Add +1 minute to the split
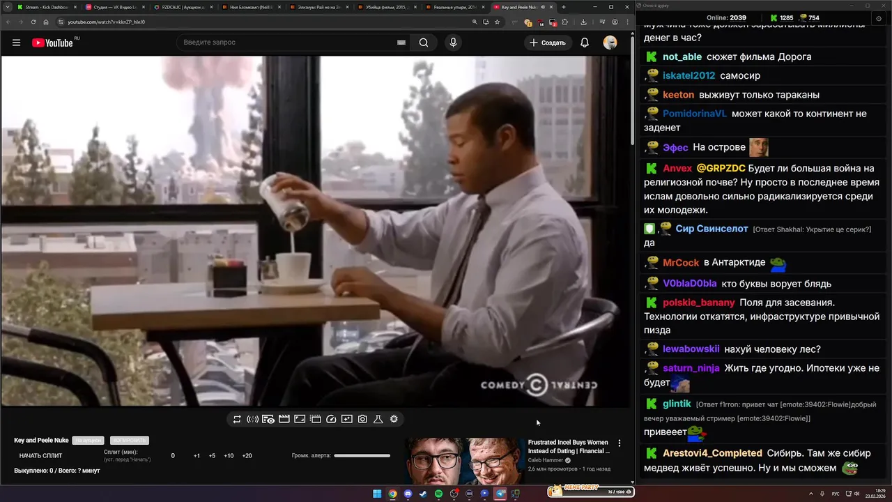Image resolution: width=892 pixels, height=502 pixels. [197, 456]
